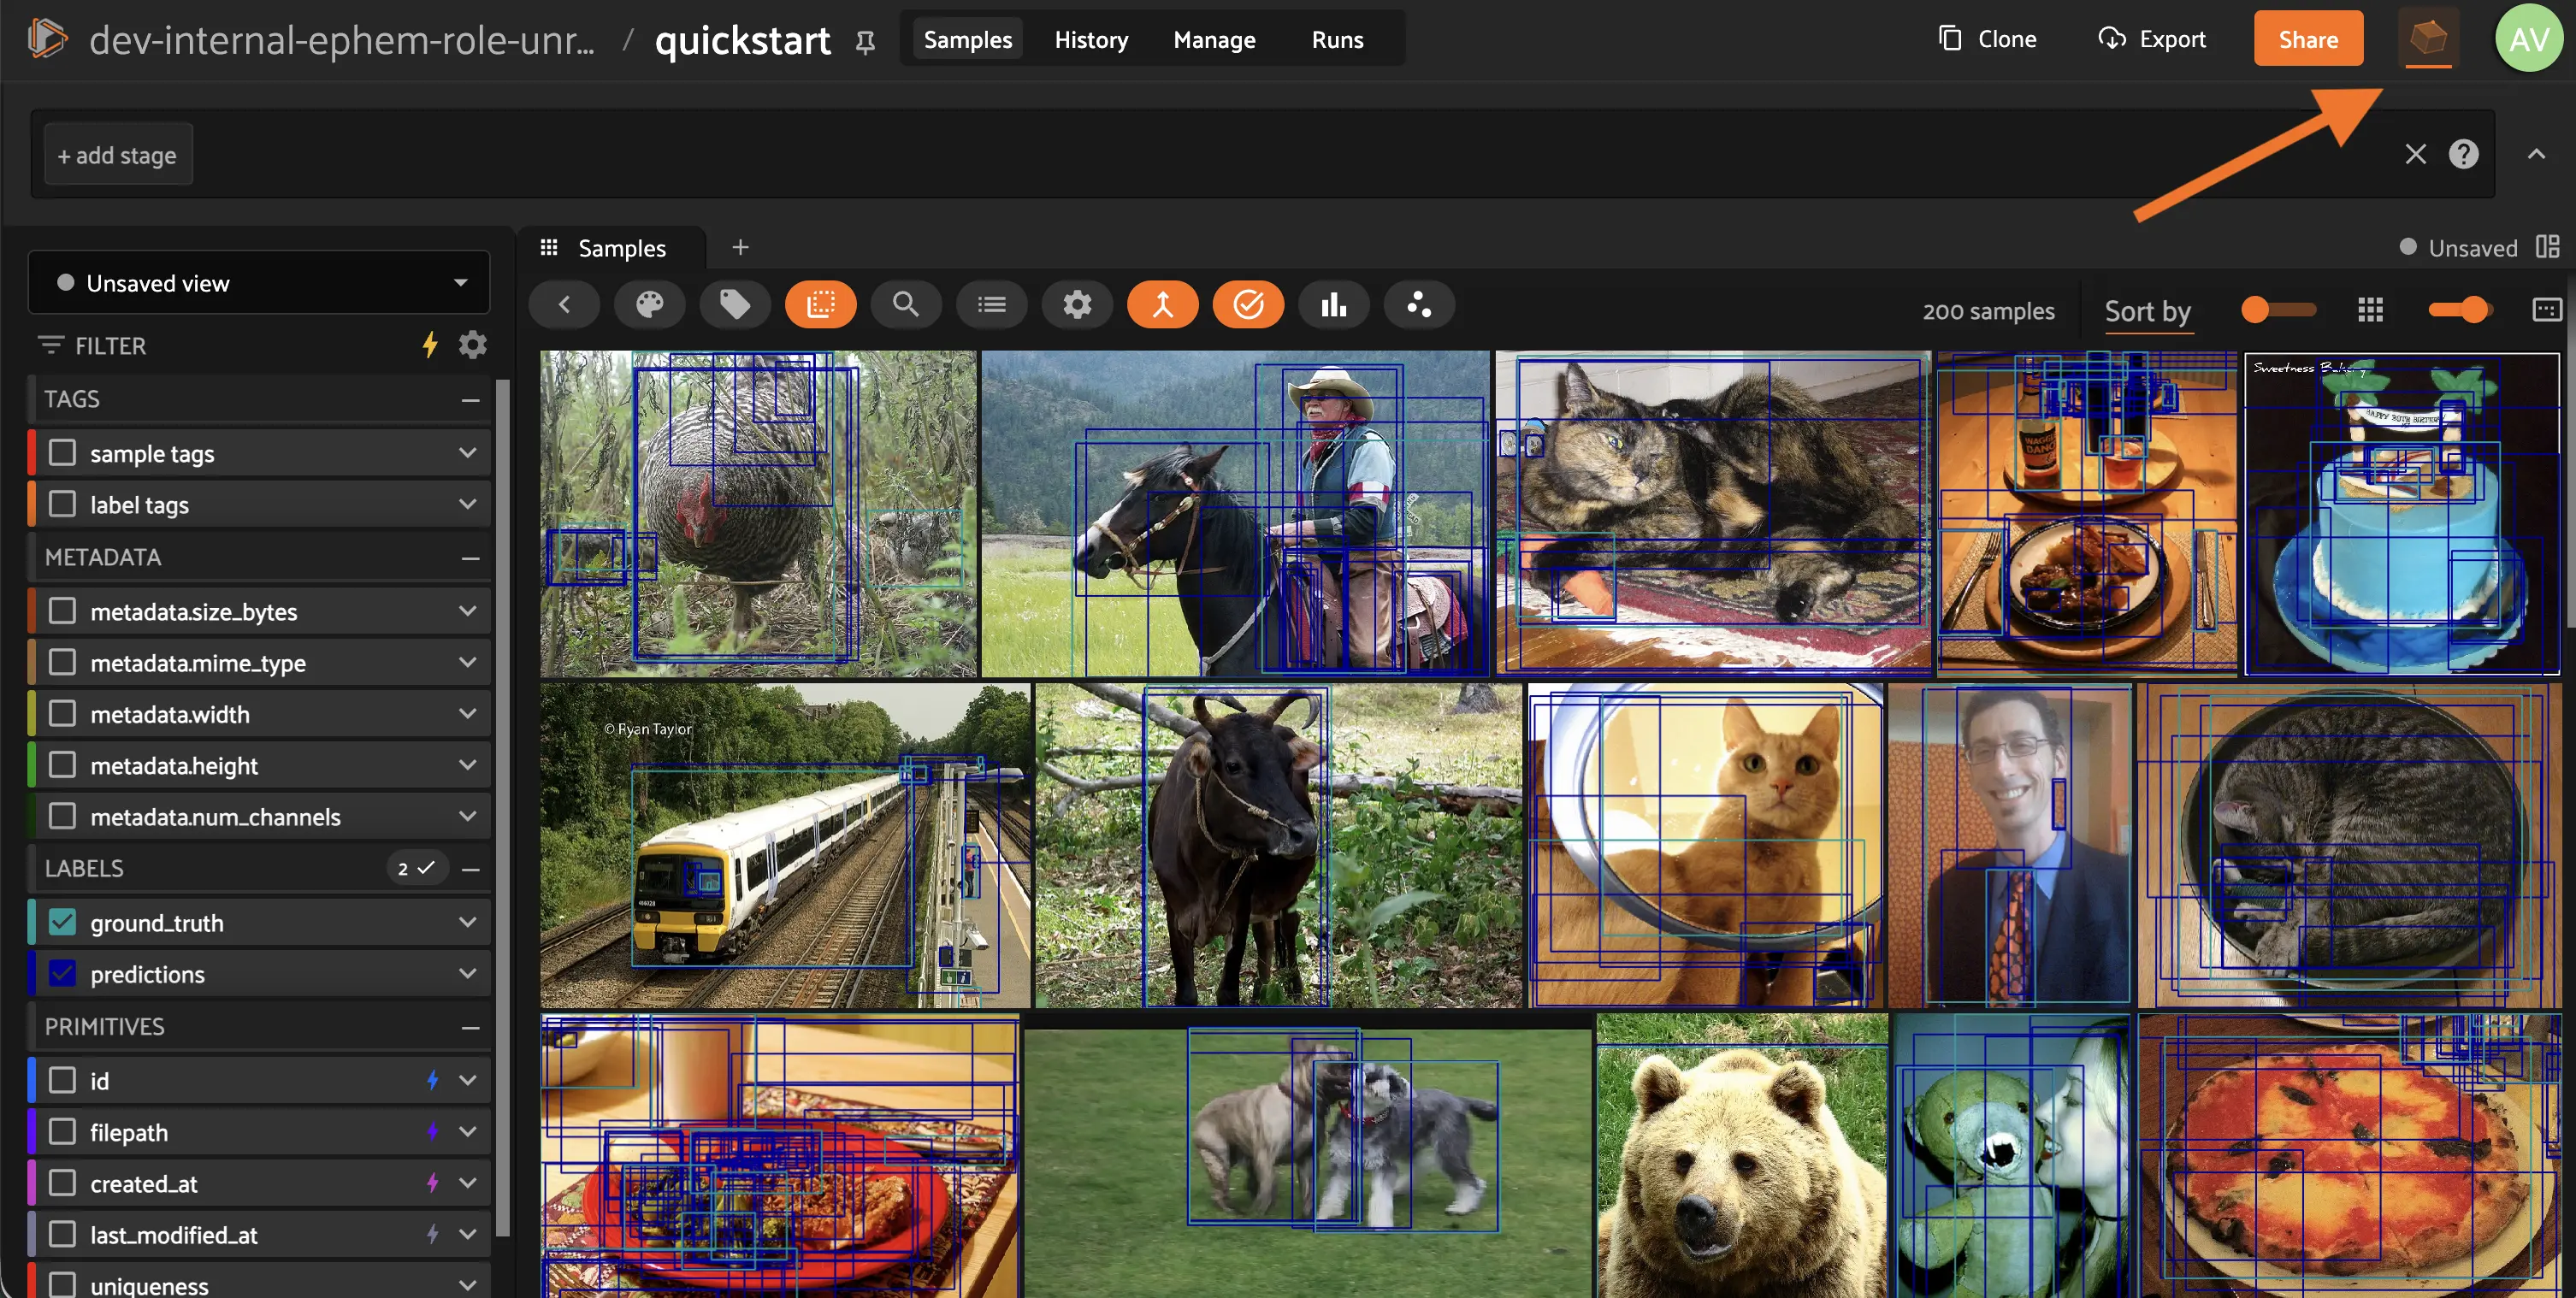Click the Clone button
Viewport: 2576px width, 1298px height.
coord(1987,39)
